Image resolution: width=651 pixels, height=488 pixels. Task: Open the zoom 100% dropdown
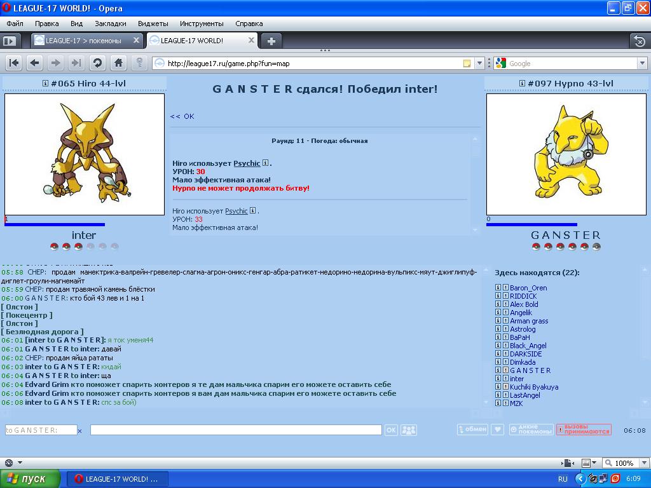[x=644, y=463]
